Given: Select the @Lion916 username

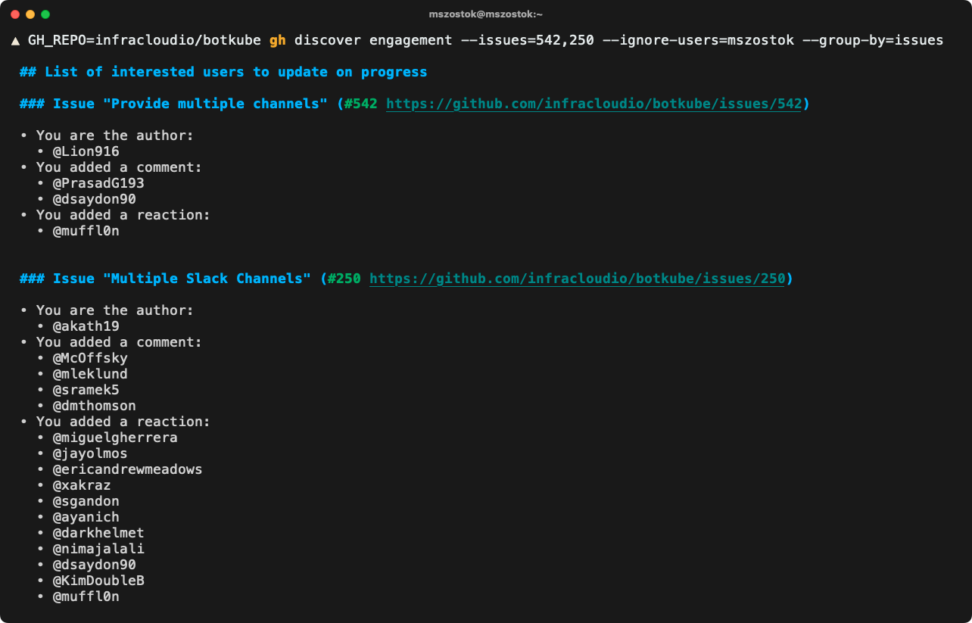Looking at the screenshot, I should [86, 151].
